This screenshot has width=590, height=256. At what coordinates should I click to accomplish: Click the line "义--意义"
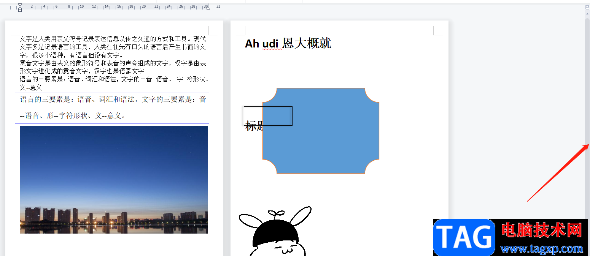pos(31,87)
